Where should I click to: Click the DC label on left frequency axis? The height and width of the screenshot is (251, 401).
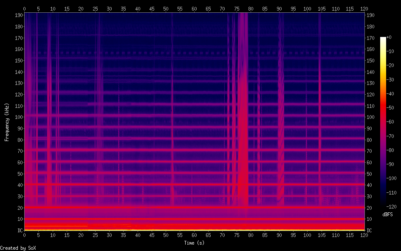[19, 230]
